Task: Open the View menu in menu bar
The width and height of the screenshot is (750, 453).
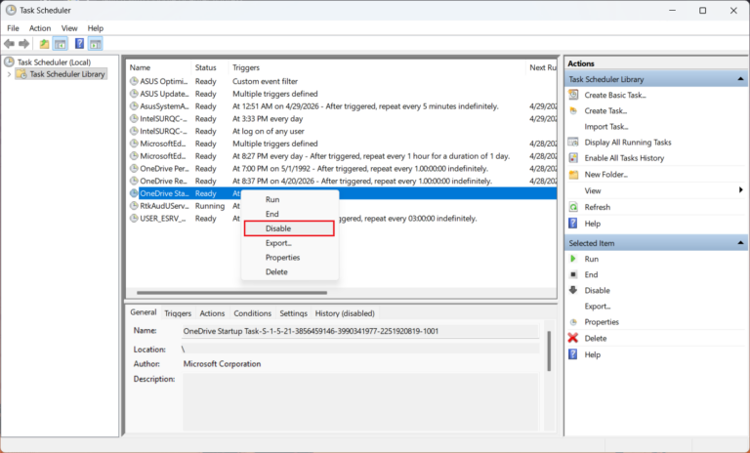Action: point(69,28)
